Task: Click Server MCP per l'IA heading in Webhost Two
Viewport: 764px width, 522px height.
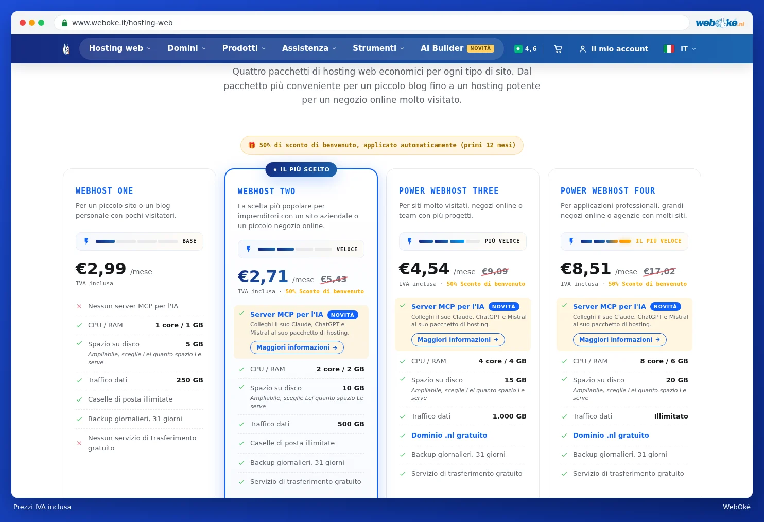Action: click(287, 315)
